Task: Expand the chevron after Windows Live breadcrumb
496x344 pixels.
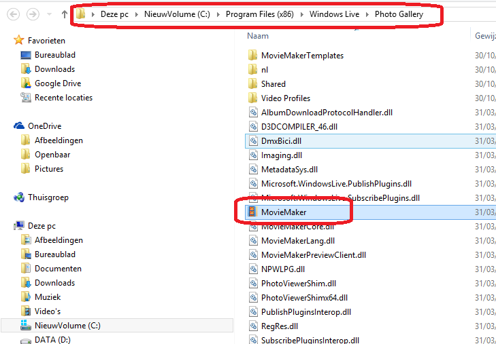Action: (367, 14)
